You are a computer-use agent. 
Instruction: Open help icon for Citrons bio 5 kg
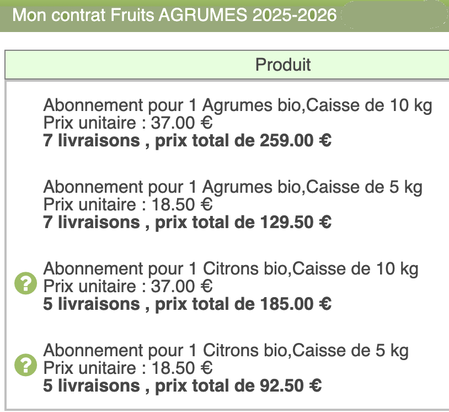click(25, 365)
